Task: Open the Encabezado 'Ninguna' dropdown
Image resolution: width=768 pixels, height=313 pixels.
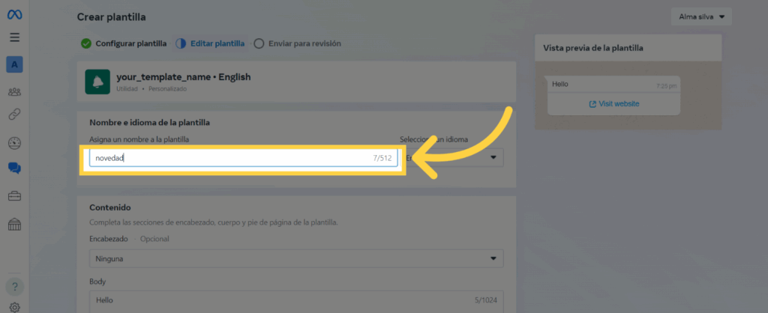Action: pyautogui.click(x=296, y=259)
